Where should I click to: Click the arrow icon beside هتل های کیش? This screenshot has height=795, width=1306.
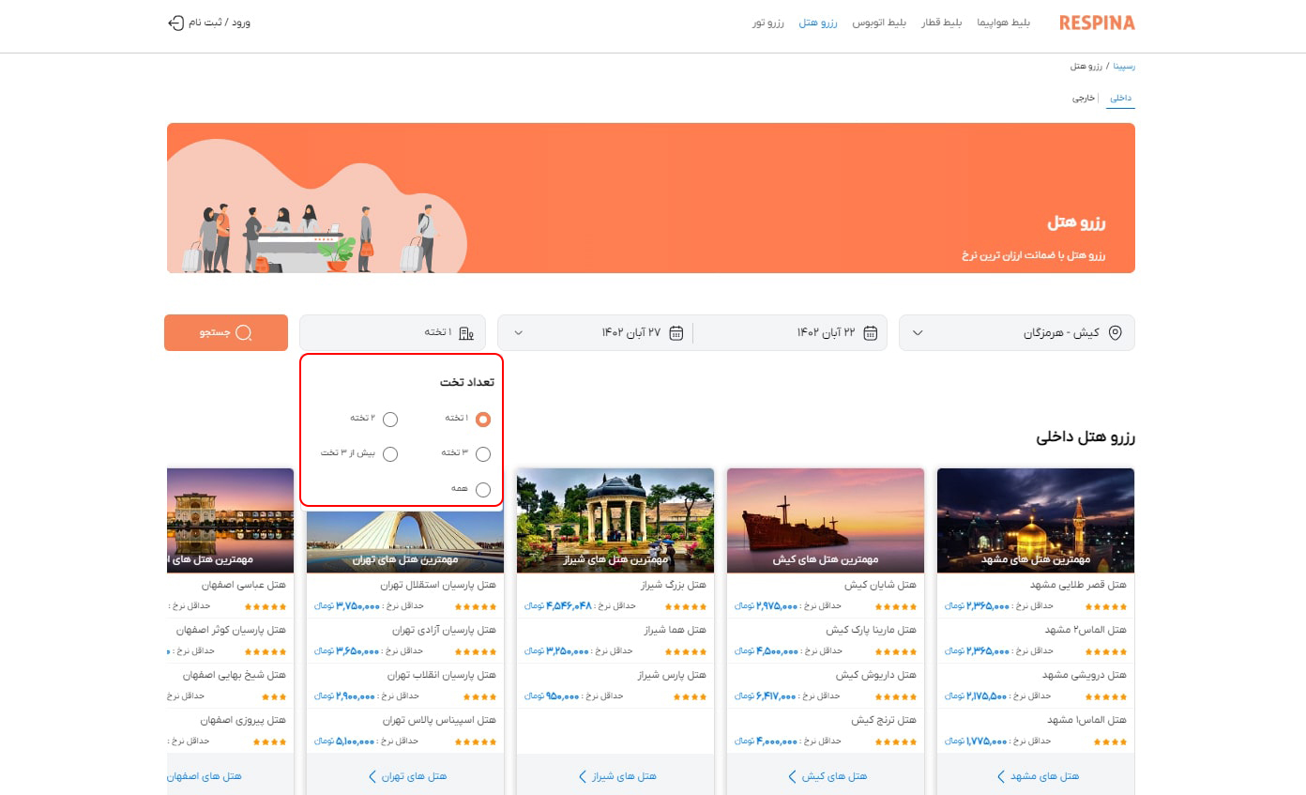click(793, 776)
